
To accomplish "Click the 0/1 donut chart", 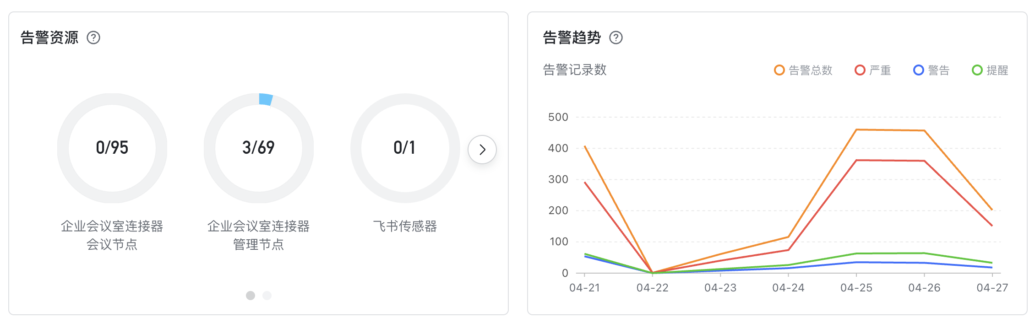I will (405, 148).
